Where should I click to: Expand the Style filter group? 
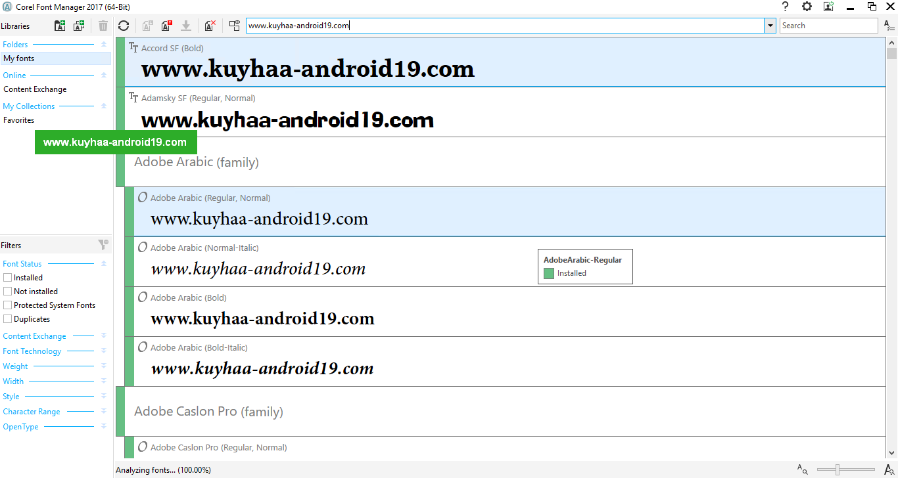[x=103, y=397]
